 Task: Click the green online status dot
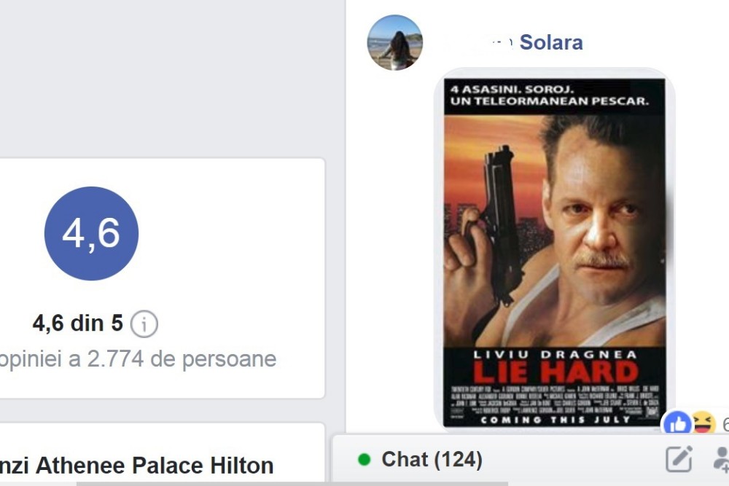click(364, 460)
